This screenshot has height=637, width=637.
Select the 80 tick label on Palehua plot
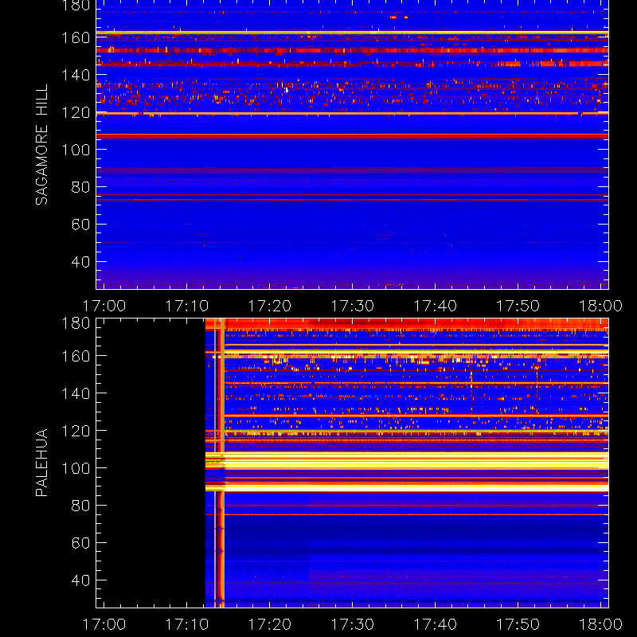coord(80,506)
